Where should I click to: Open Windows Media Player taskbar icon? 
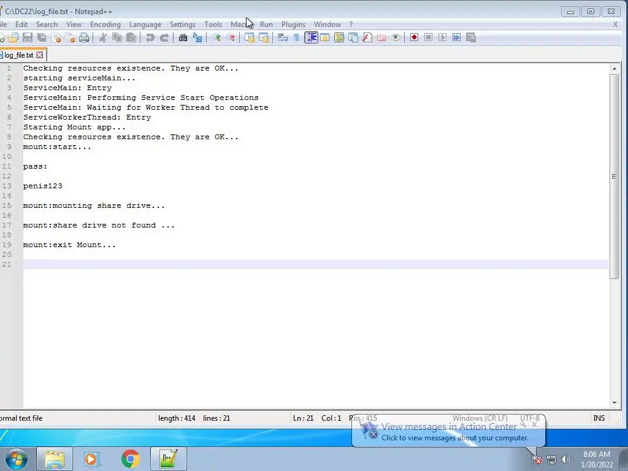click(x=92, y=459)
